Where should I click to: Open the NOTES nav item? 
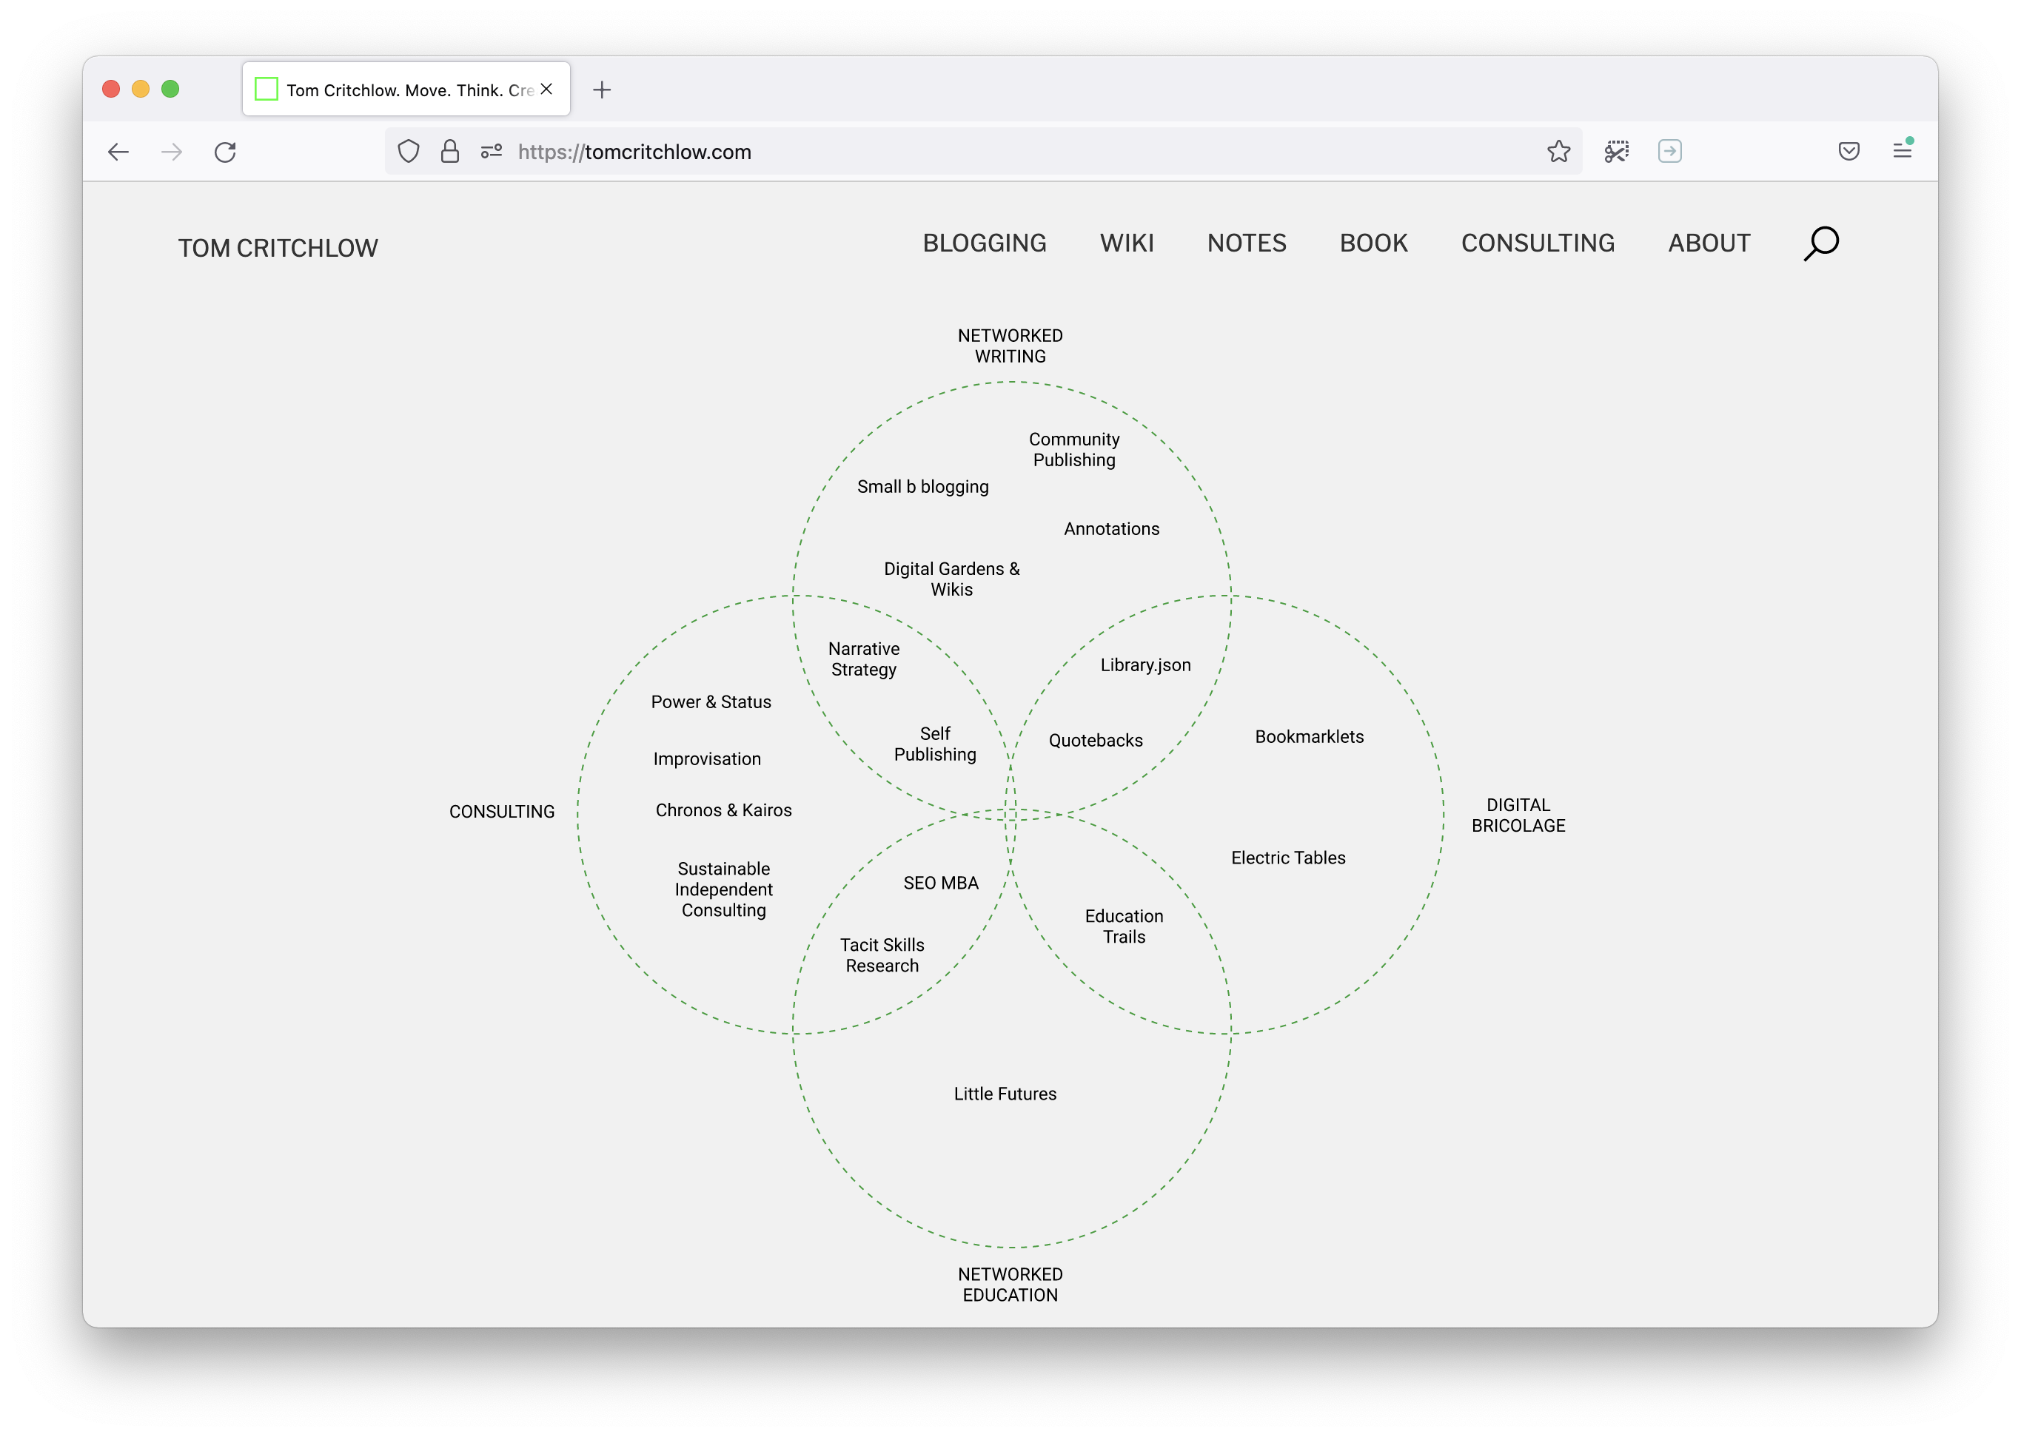(x=1247, y=243)
